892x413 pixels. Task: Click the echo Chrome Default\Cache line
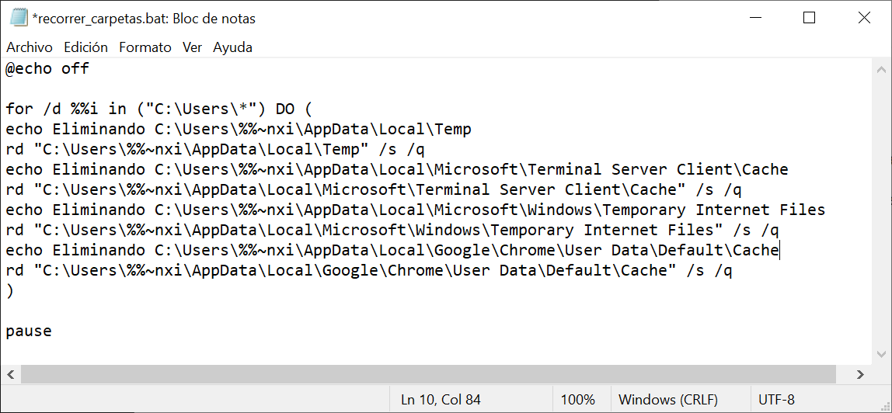pyautogui.click(x=392, y=250)
